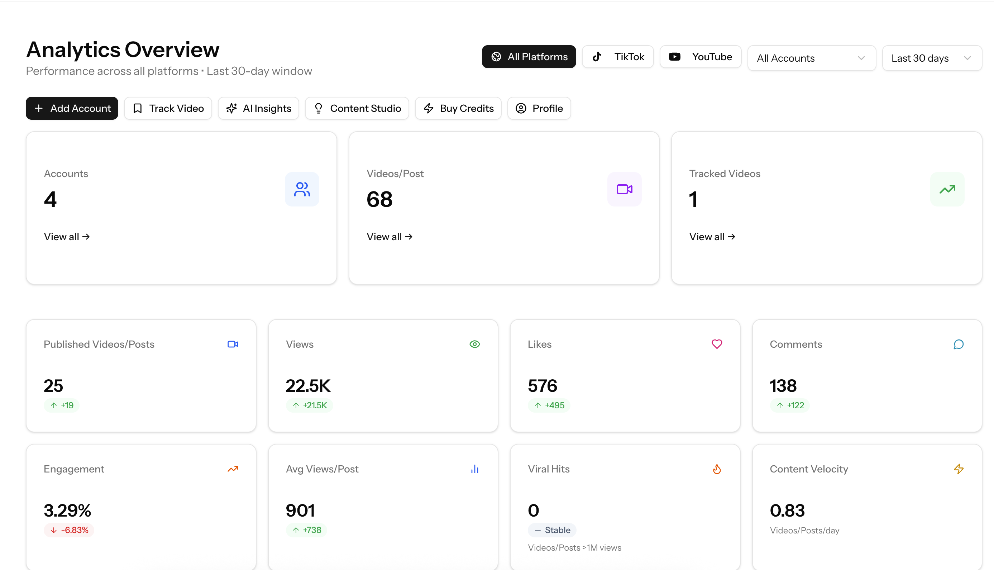Switch to the All Platforms filter
This screenshot has height=570, width=994.
(529, 56)
